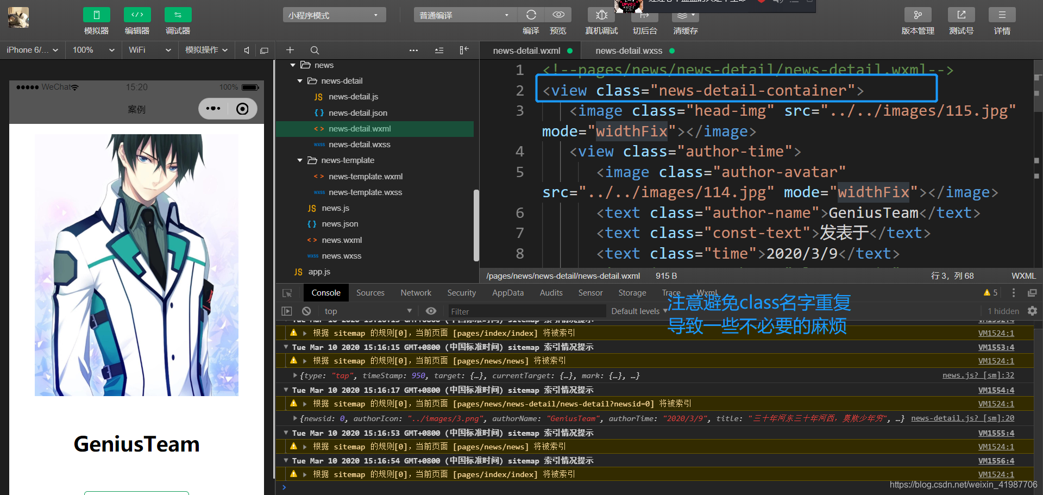This screenshot has height=495, width=1043.
Task: Click the clear cache layers icon
Action: click(686, 15)
